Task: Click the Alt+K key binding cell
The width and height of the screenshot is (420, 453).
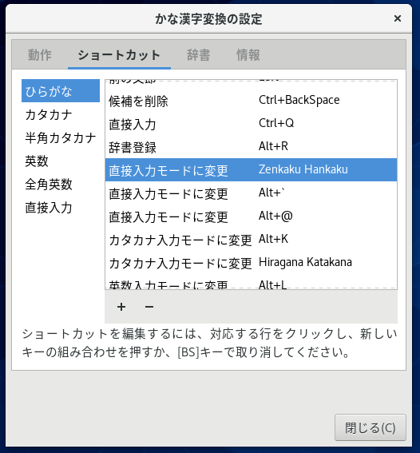Action: pyautogui.click(x=273, y=239)
